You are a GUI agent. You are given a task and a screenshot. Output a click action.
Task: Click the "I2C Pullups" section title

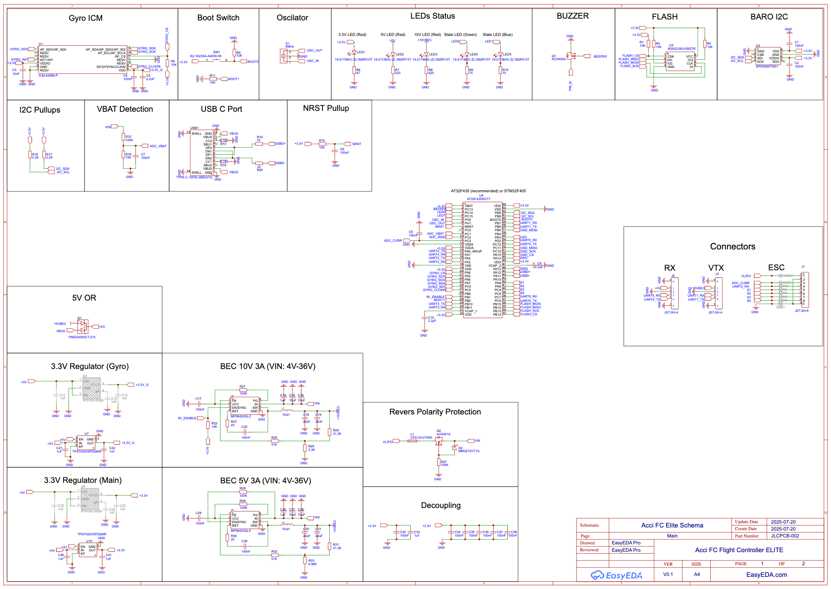40,110
